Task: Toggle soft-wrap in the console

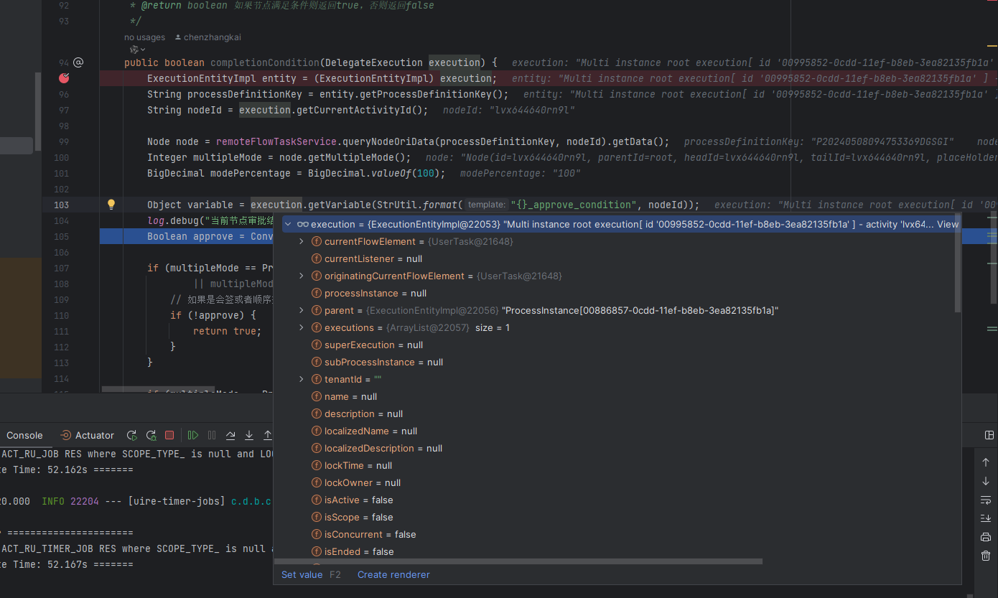Action: click(x=985, y=500)
